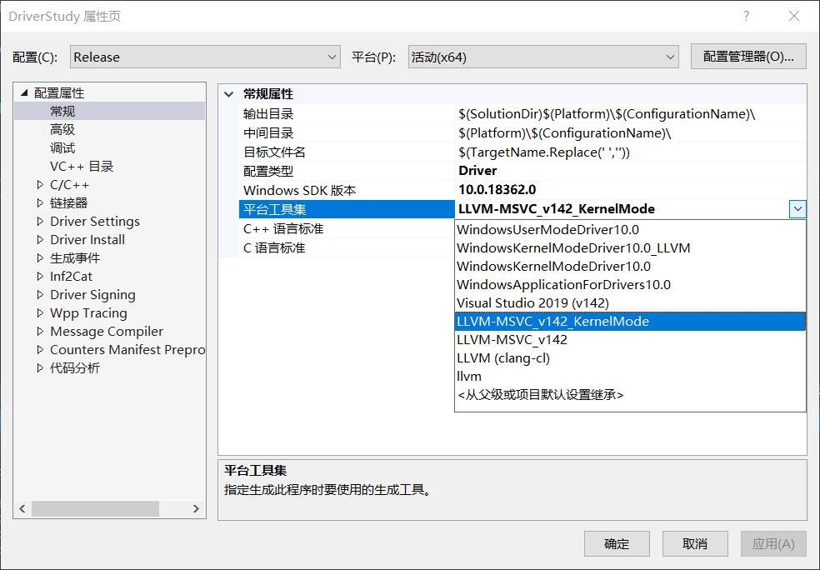Select WindowsKernelModeDriver10.0_LLVM toolset option
This screenshot has height=570, width=820.
pyautogui.click(x=573, y=248)
